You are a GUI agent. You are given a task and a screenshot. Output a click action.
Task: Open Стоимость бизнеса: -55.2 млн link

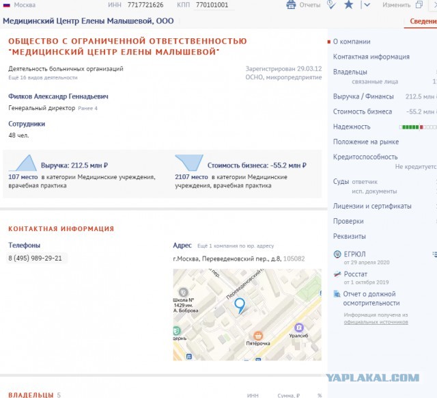pos(257,165)
